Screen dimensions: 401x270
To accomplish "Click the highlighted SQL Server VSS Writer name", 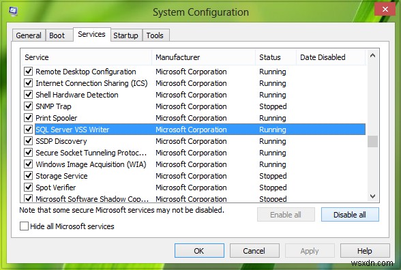I will tap(72, 130).
